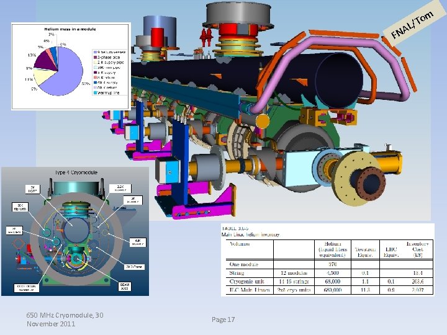This screenshot has width=447, height=335.
Task: Select the "2 K supply pipe" legend entry
Action: coord(109,63)
